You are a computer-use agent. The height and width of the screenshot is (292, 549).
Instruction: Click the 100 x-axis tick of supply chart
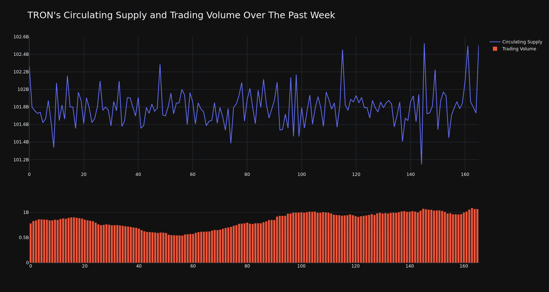tap(302, 174)
